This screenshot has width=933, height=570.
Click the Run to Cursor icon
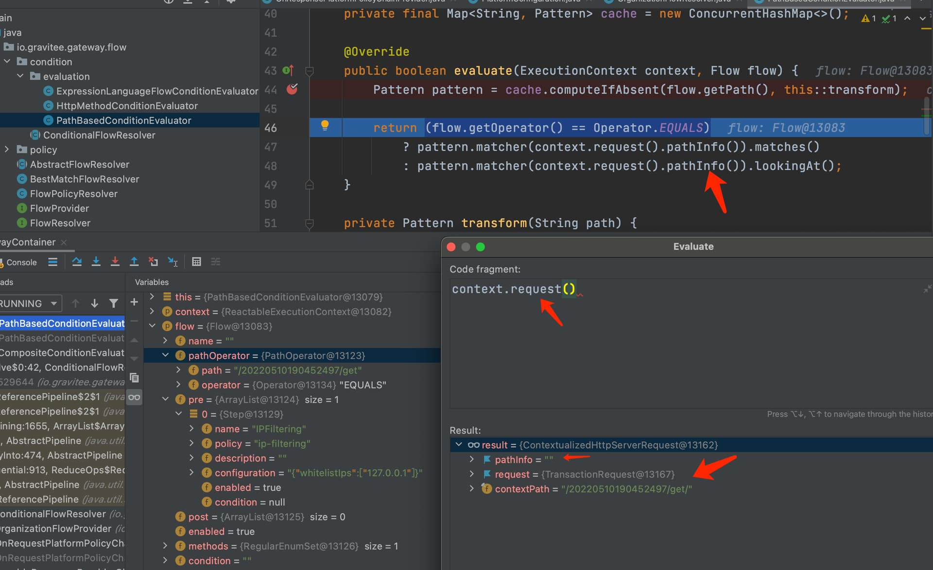coord(173,262)
